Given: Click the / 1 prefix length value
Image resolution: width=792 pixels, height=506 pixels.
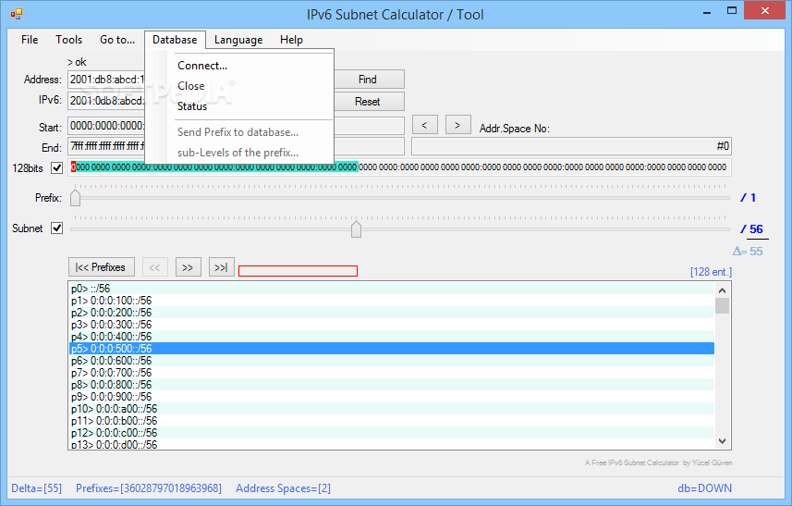Looking at the screenshot, I should pos(748,198).
